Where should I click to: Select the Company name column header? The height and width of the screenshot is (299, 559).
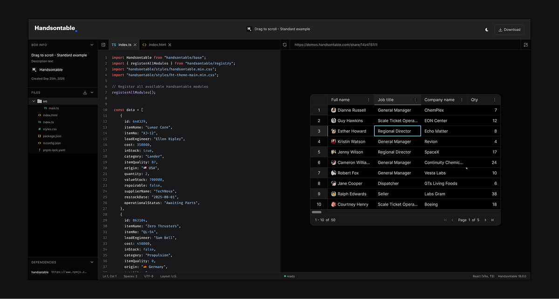444,100
